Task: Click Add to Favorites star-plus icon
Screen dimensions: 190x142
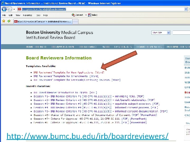Action: 9,21
